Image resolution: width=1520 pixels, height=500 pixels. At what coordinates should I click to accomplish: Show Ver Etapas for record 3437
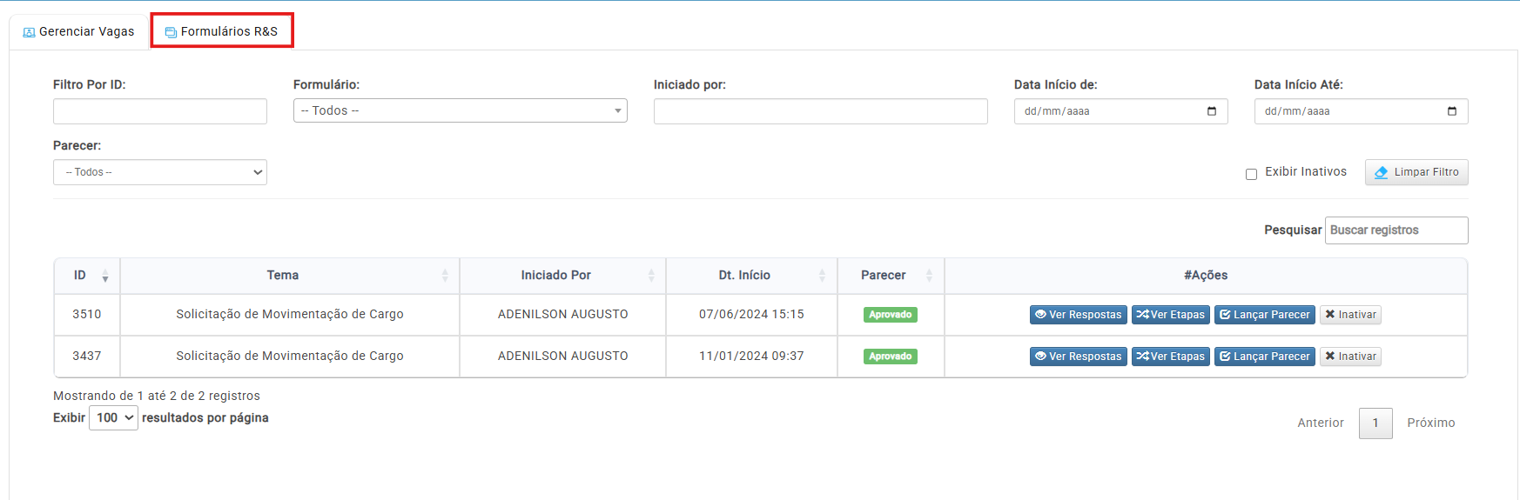(1170, 357)
